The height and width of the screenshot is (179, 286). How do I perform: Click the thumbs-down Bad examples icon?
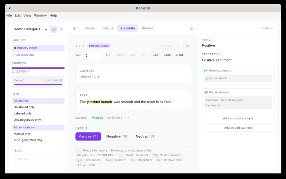click(206, 92)
